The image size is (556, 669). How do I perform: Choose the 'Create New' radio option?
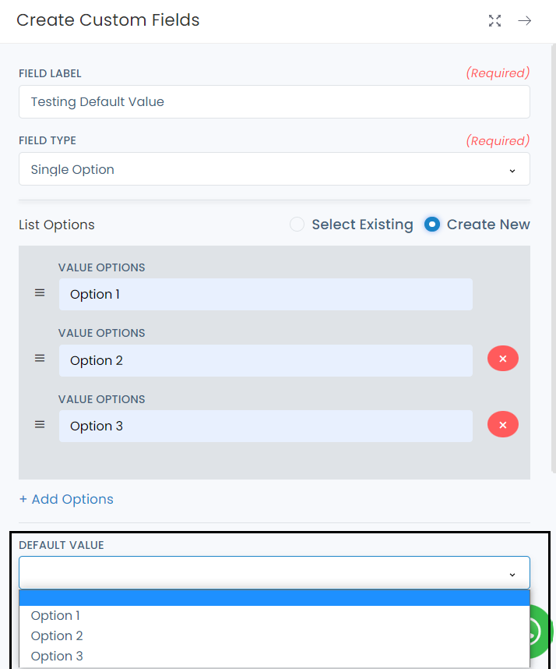(432, 225)
